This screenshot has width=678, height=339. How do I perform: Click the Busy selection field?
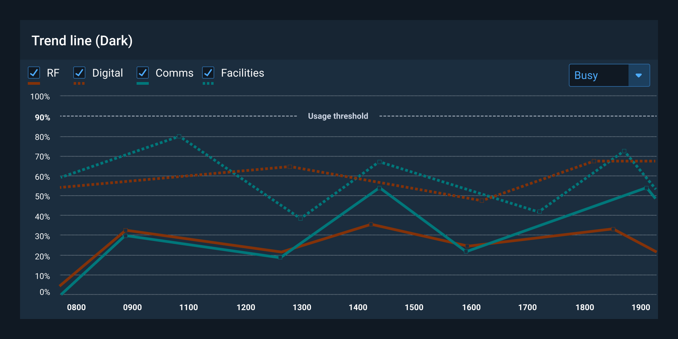(599, 75)
